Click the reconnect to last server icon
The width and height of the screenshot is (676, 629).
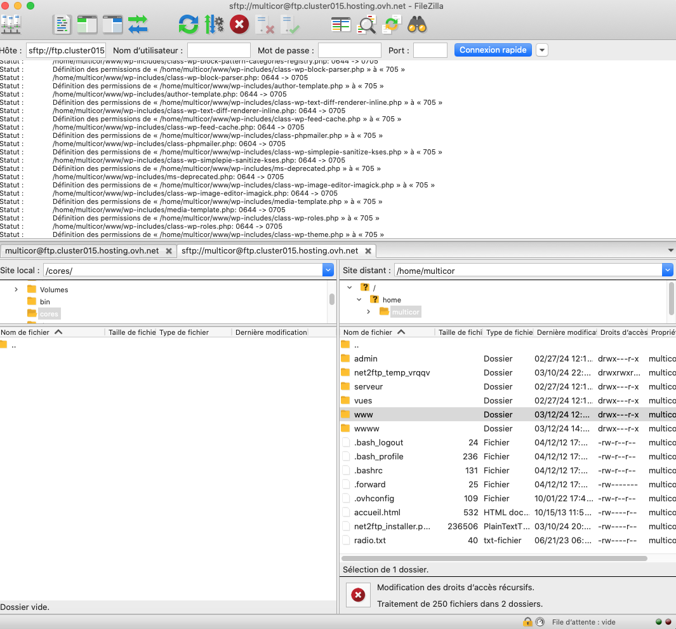tap(289, 25)
